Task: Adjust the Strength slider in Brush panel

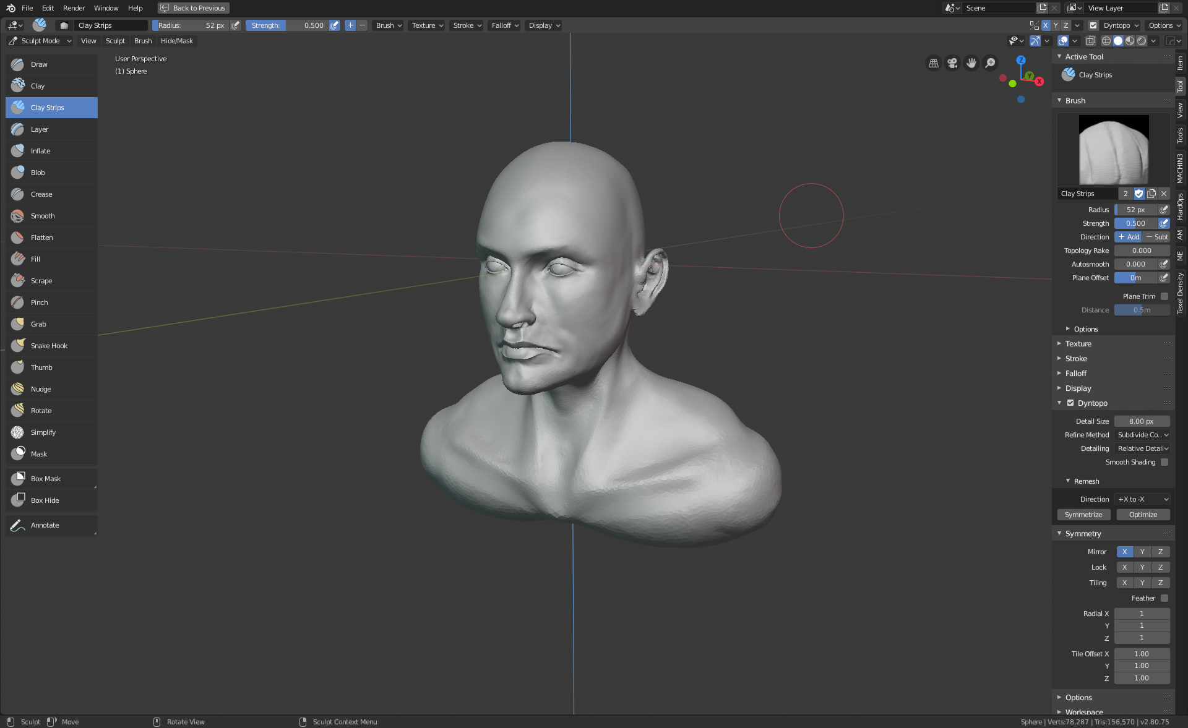Action: point(1135,223)
